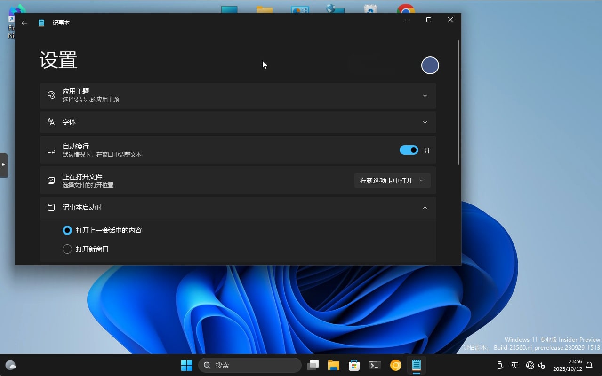Click the notification bell in the system tray
Screen dimensions: 602x376
589,365
